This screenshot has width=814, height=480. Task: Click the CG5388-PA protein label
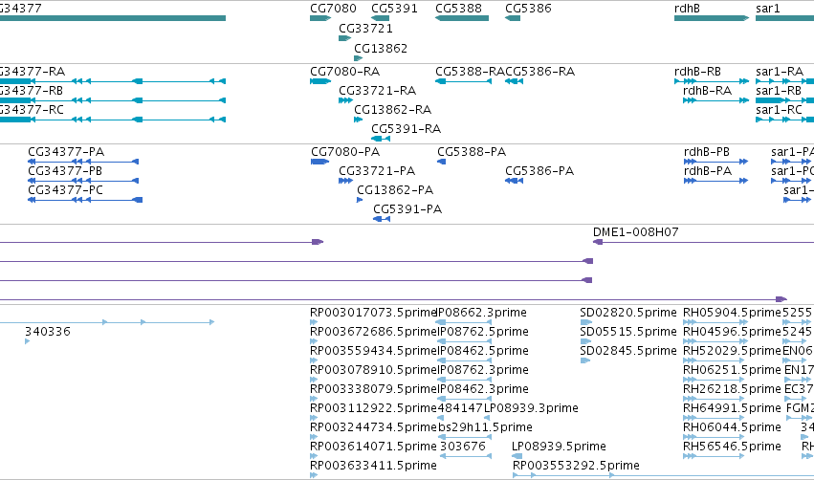pyautogui.click(x=472, y=152)
